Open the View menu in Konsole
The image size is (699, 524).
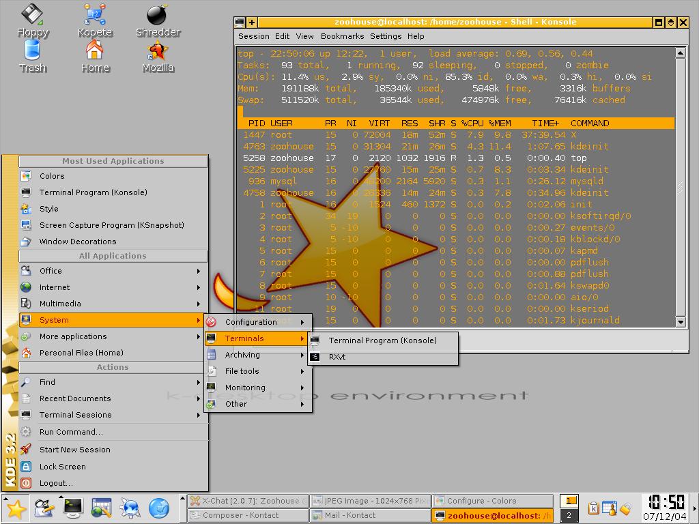(305, 36)
